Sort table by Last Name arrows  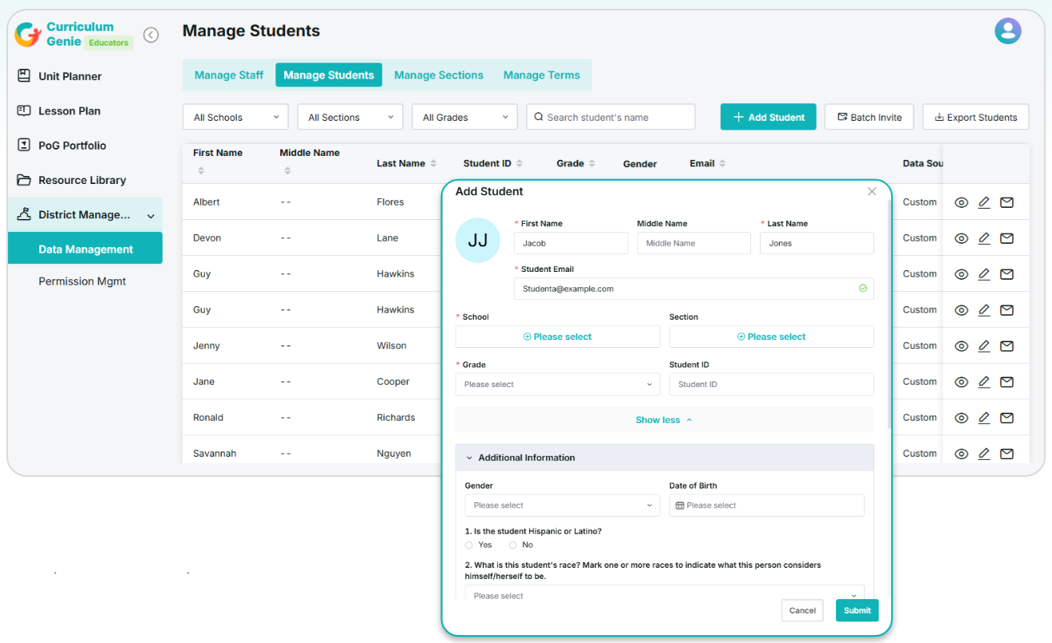tap(433, 163)
